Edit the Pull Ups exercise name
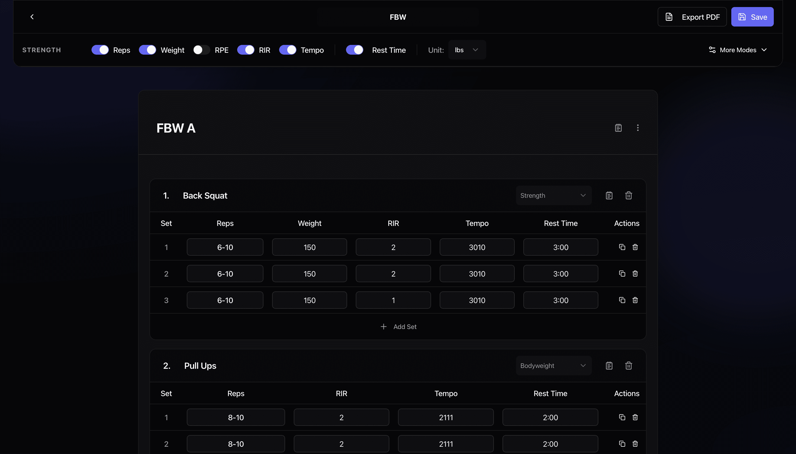Screen dimensions: 796x454 pyautogui.click(x=200, y=366)
